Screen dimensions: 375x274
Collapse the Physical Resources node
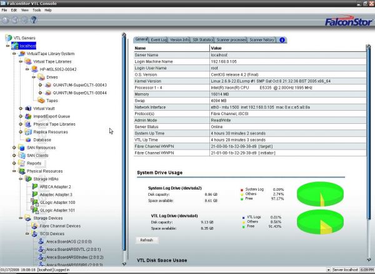click(x=14, y=171)
